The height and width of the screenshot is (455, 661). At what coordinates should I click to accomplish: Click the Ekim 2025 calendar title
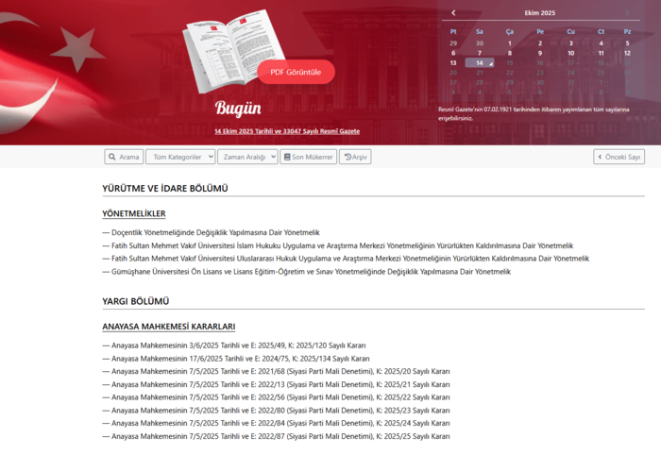coord(540,13)
